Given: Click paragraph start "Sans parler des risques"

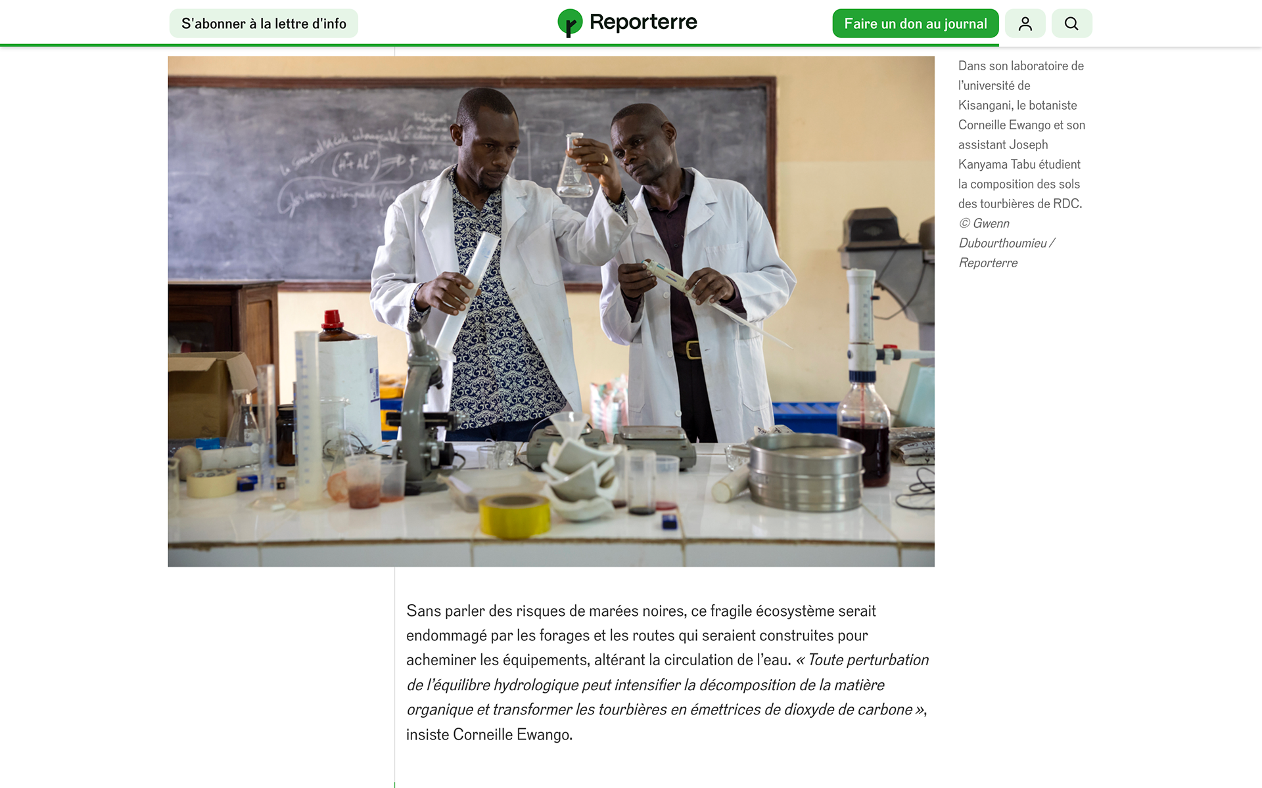Looking at the screenshot, I should [486, 611].
